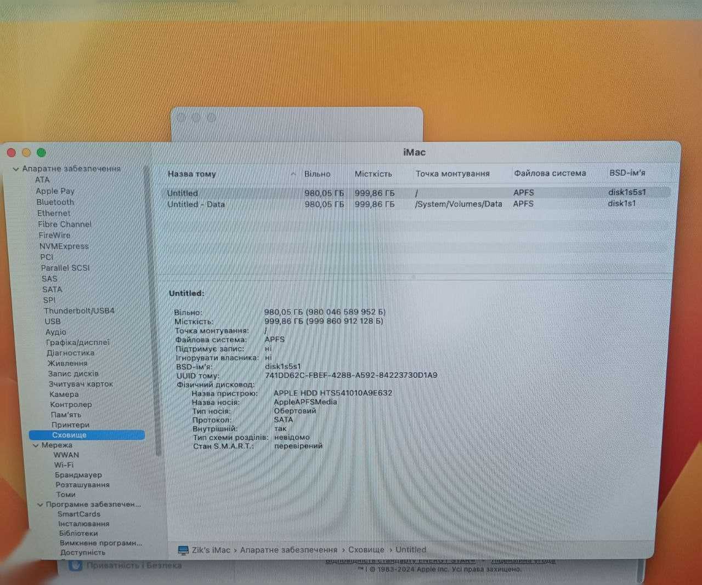The height and width of the screenshot is (585, 702).
Task: Click disk1s1 BSD name cell
Action: pyautogui.click(x=622, y=203)
